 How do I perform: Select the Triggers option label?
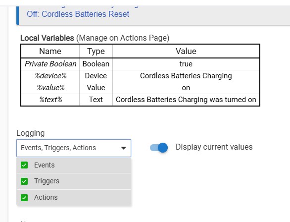(x=47, y=181)
